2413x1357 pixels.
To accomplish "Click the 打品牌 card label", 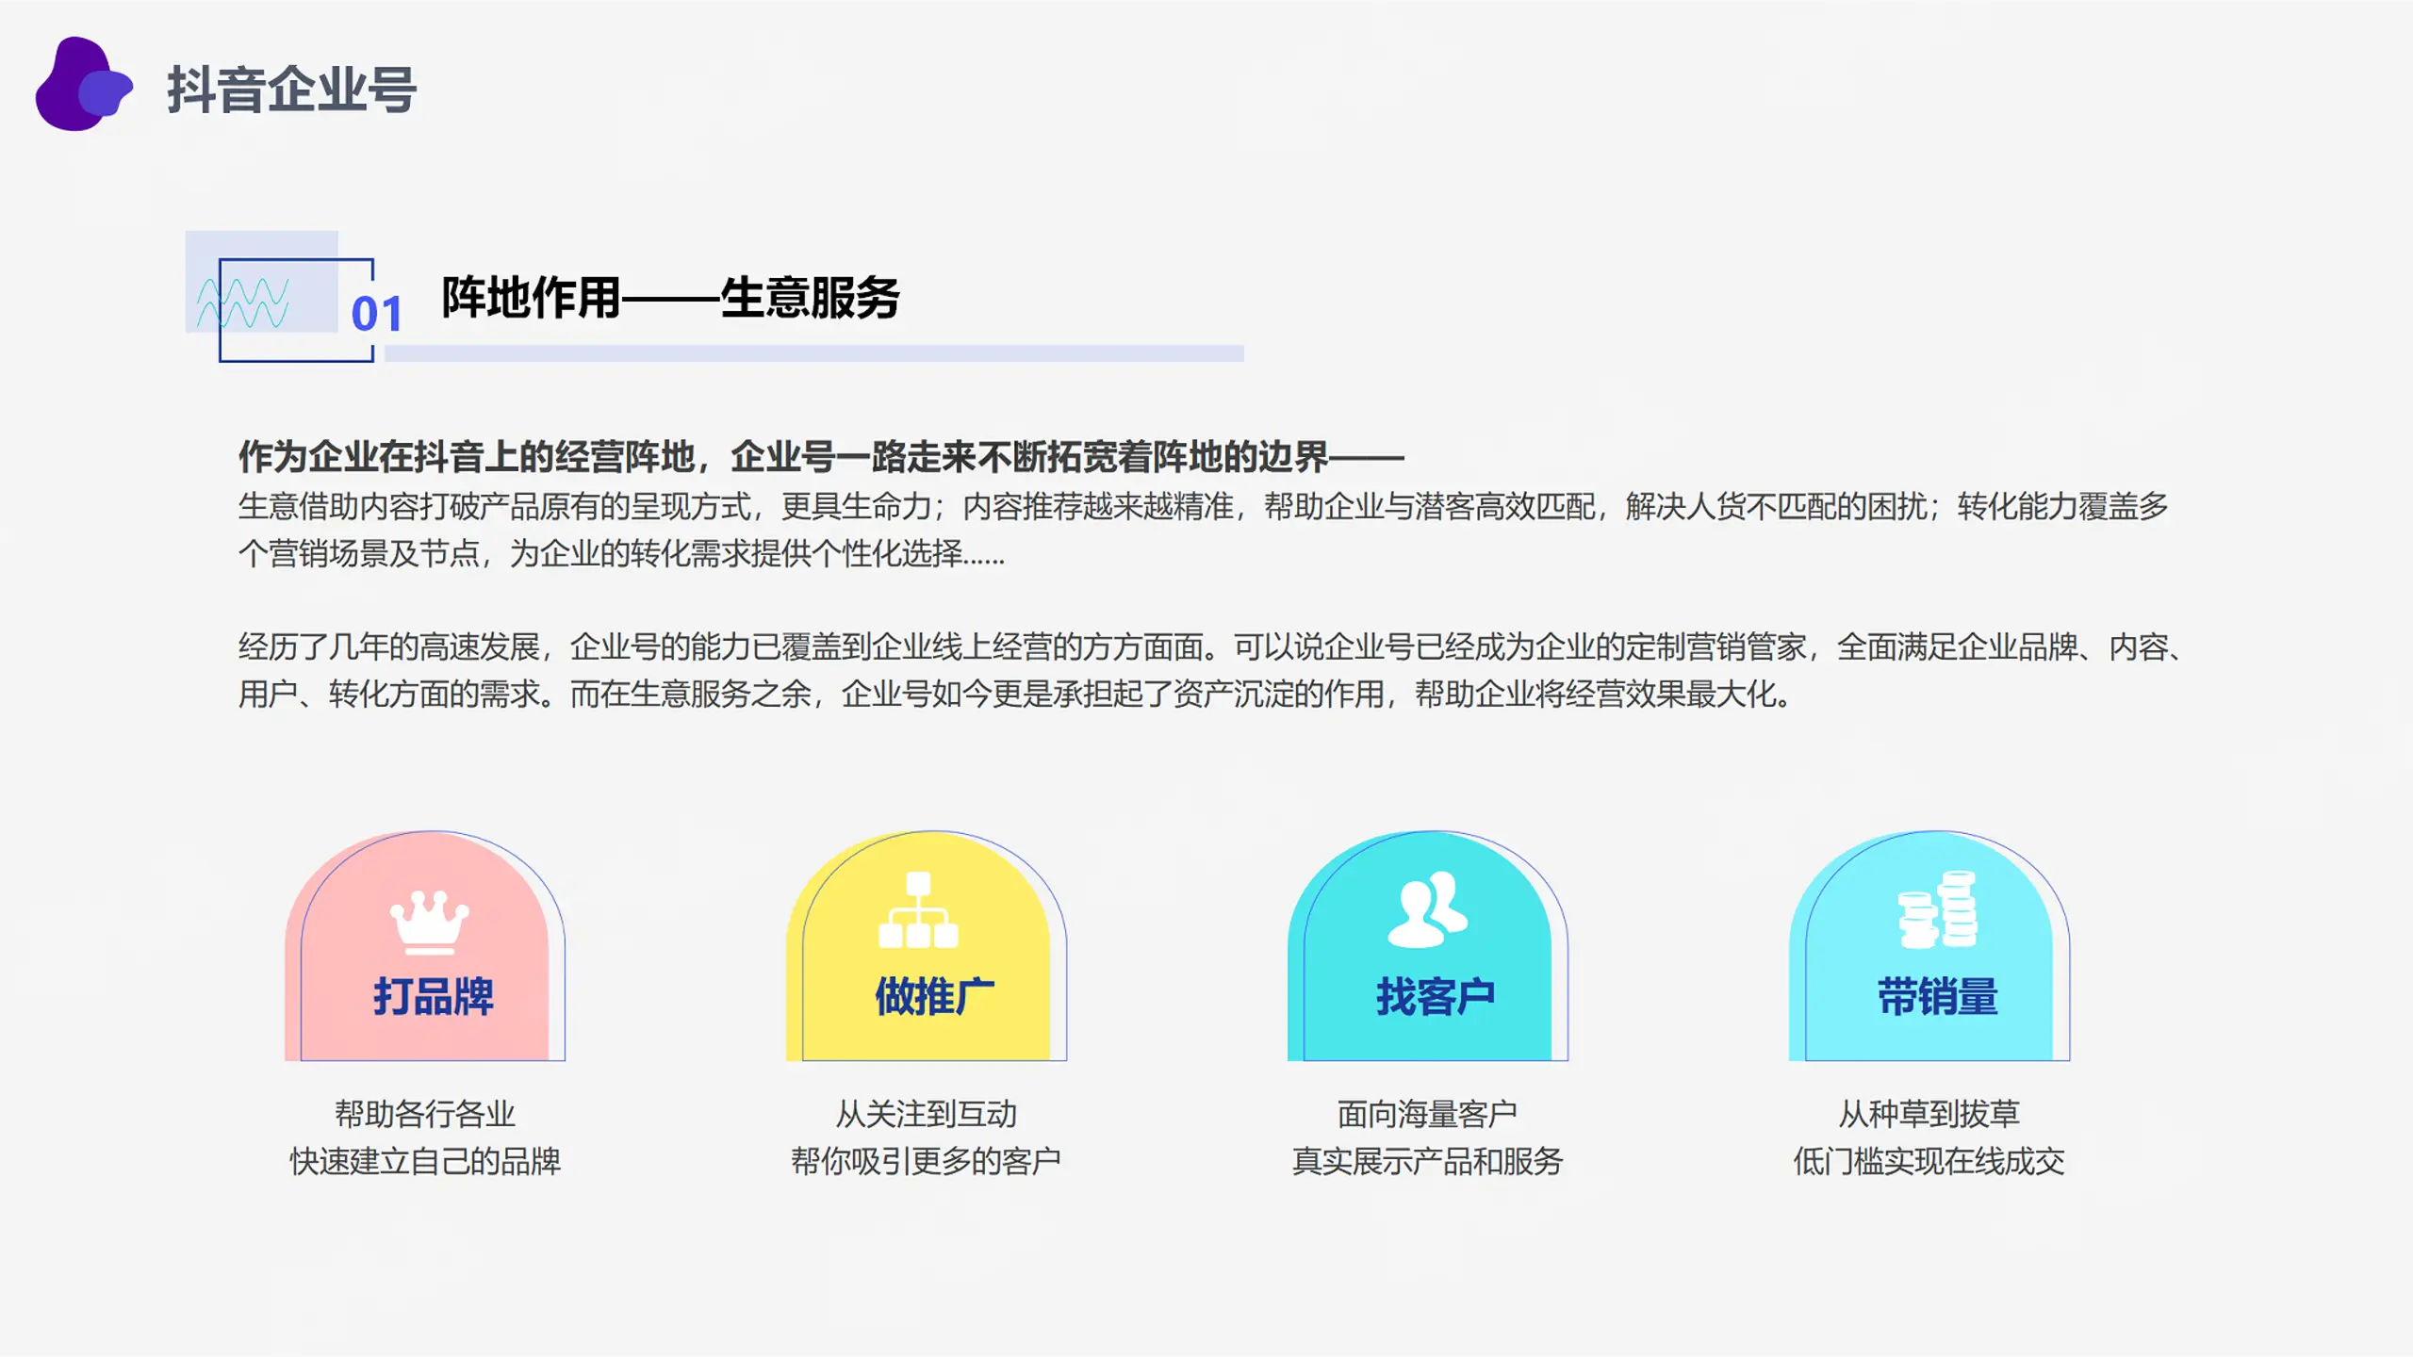I will click(434, 996).
